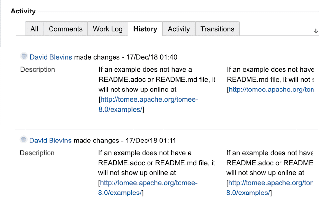Switch to the All tab
The width and height of the screenshot is (330, 206).
(34, 29)
